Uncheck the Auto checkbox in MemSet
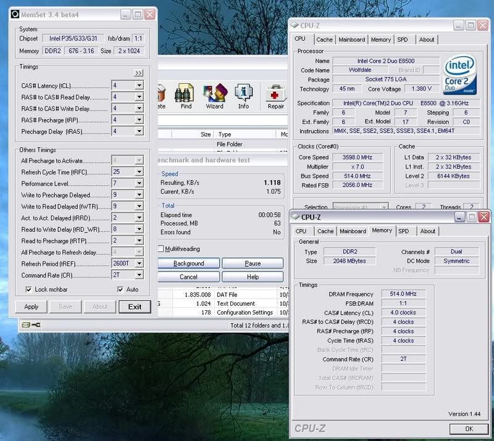This screenshot has height=441, width=494. [120, 290]
